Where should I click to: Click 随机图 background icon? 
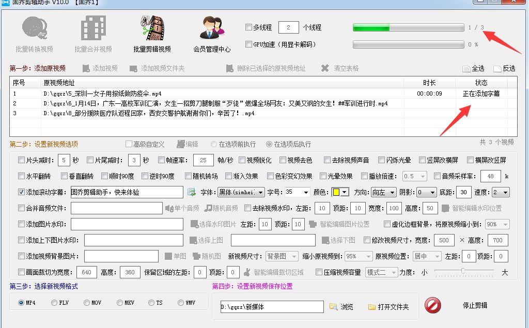(197, 257)
